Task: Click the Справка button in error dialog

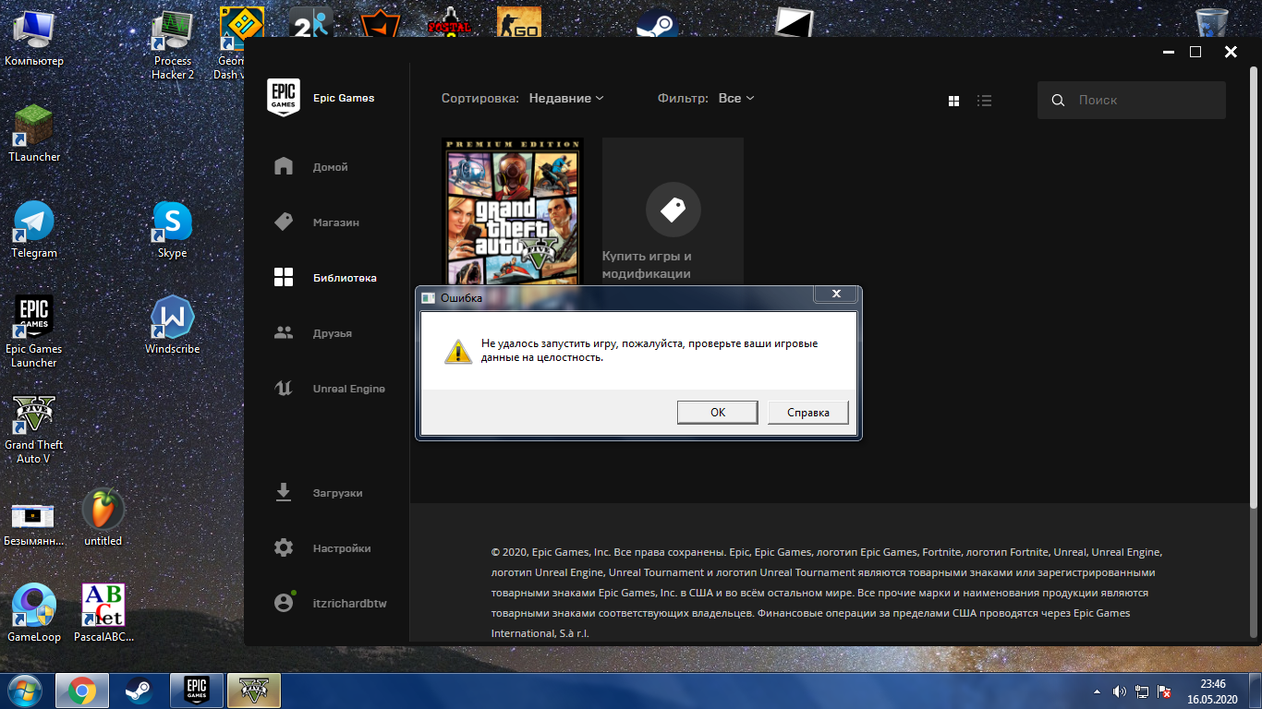Action: (807, 413)
